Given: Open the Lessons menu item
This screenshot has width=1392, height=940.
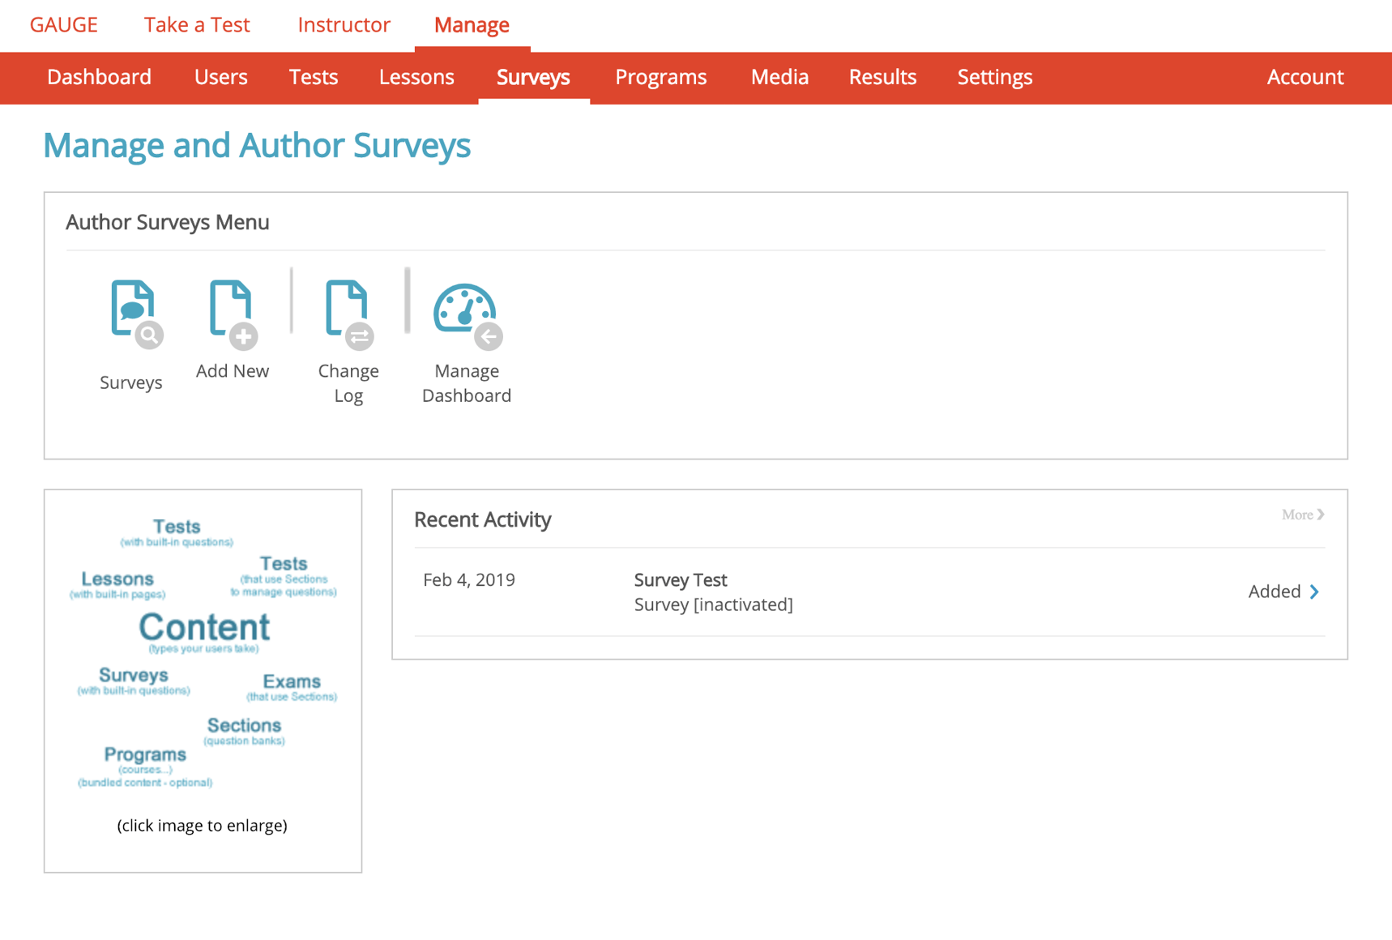Looking at the screenshot, I should [x=416, y=77].
